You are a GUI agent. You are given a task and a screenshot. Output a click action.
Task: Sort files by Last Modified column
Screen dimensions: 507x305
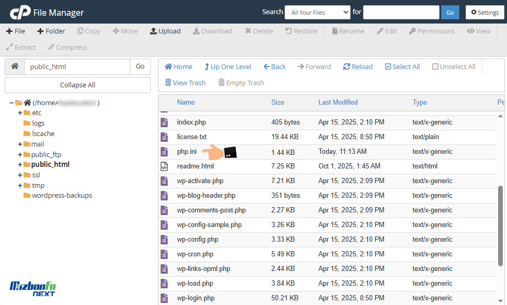[338, 103]
